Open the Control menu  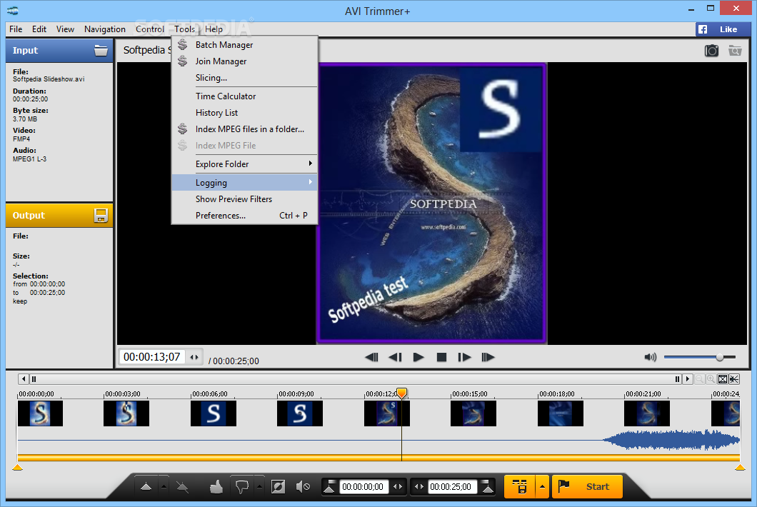point(150,29)
